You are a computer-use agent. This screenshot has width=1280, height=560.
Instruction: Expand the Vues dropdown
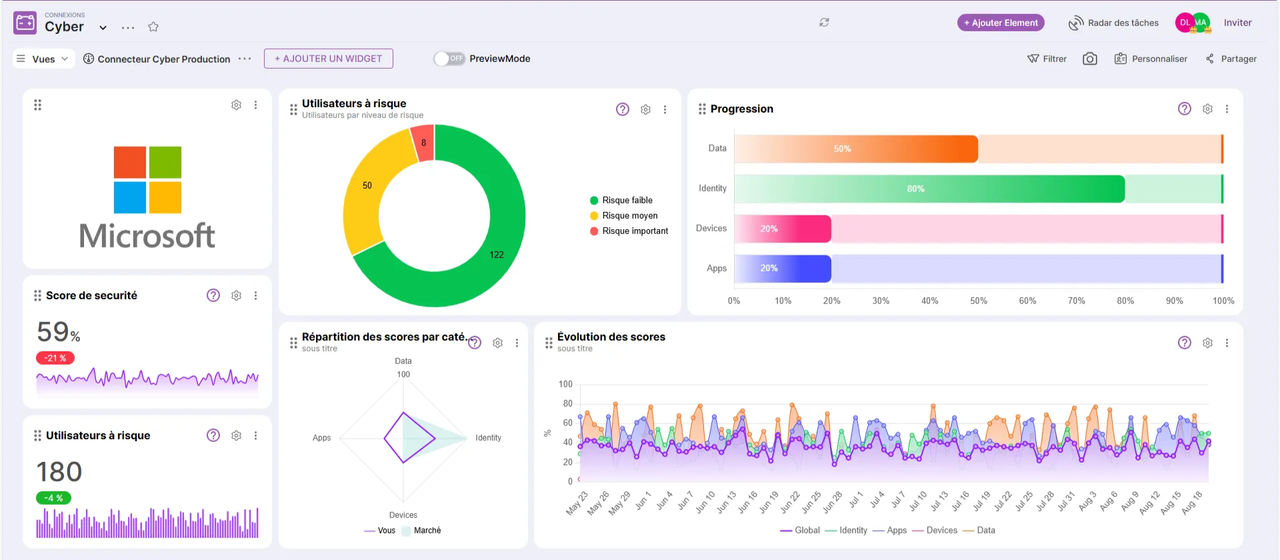tap(43, 59)
